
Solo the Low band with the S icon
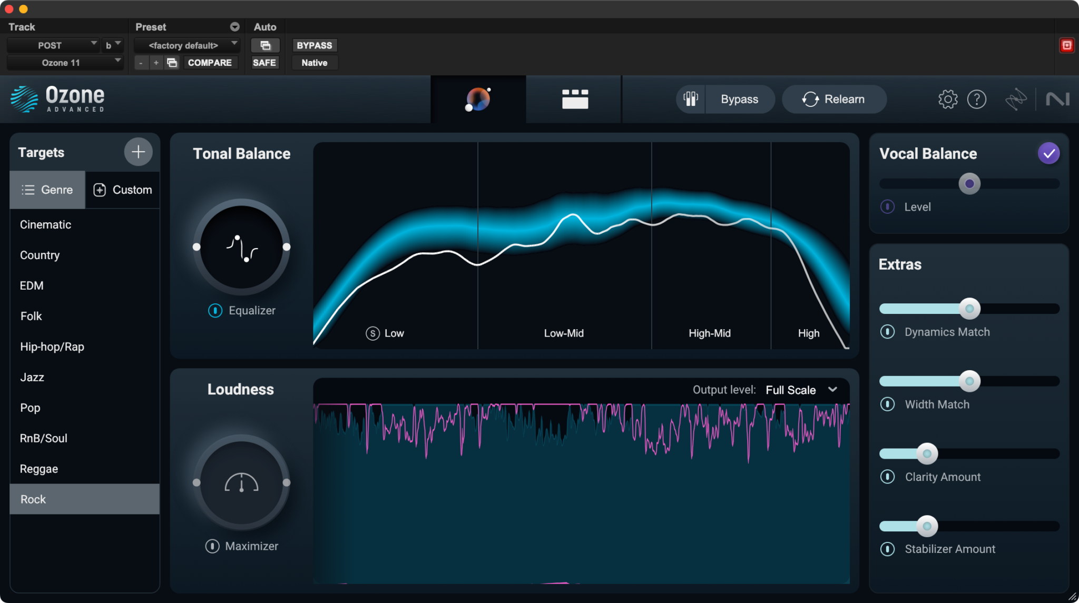tap(372, 333)
